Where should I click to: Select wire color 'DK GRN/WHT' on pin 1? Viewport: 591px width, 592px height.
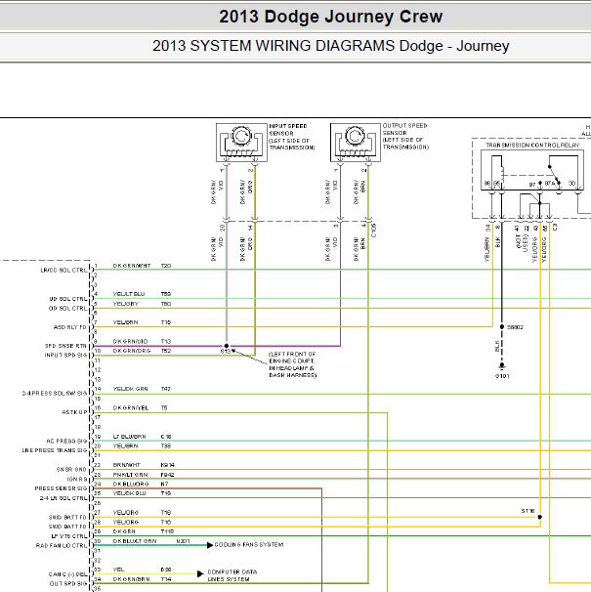click(x=132, y=266)
